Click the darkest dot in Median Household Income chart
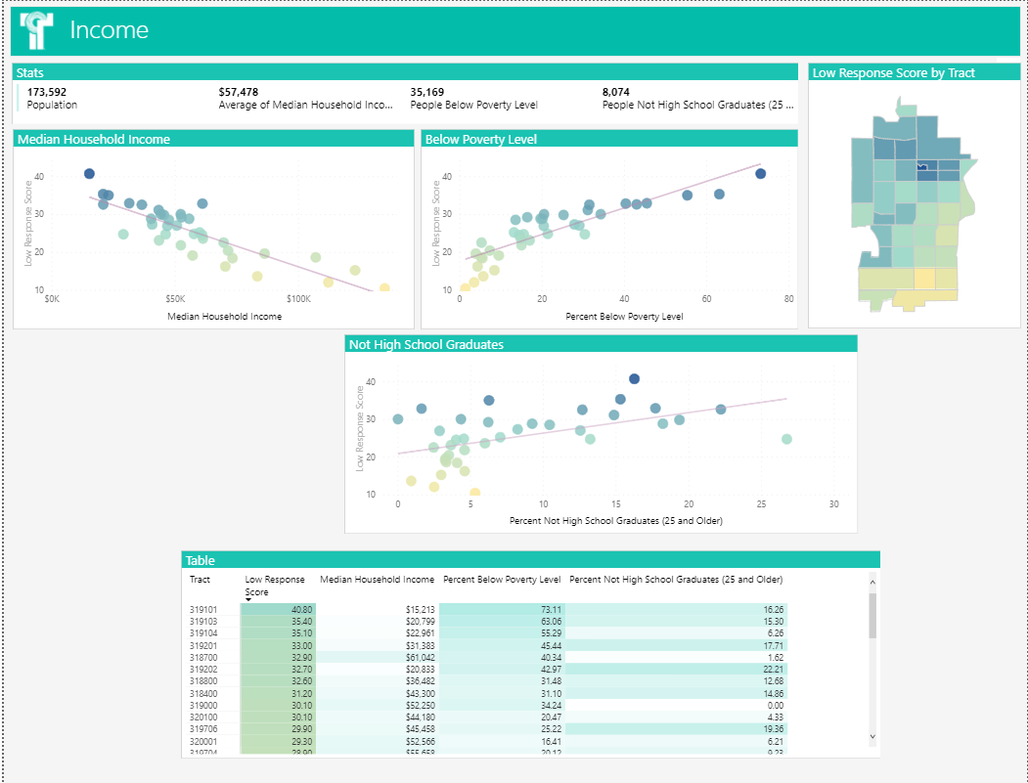The width and height of the screenshot is (1028, 783). [x=89, y=174]
